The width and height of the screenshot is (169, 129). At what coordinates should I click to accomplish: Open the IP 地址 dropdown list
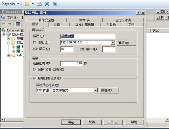[113, 42]
